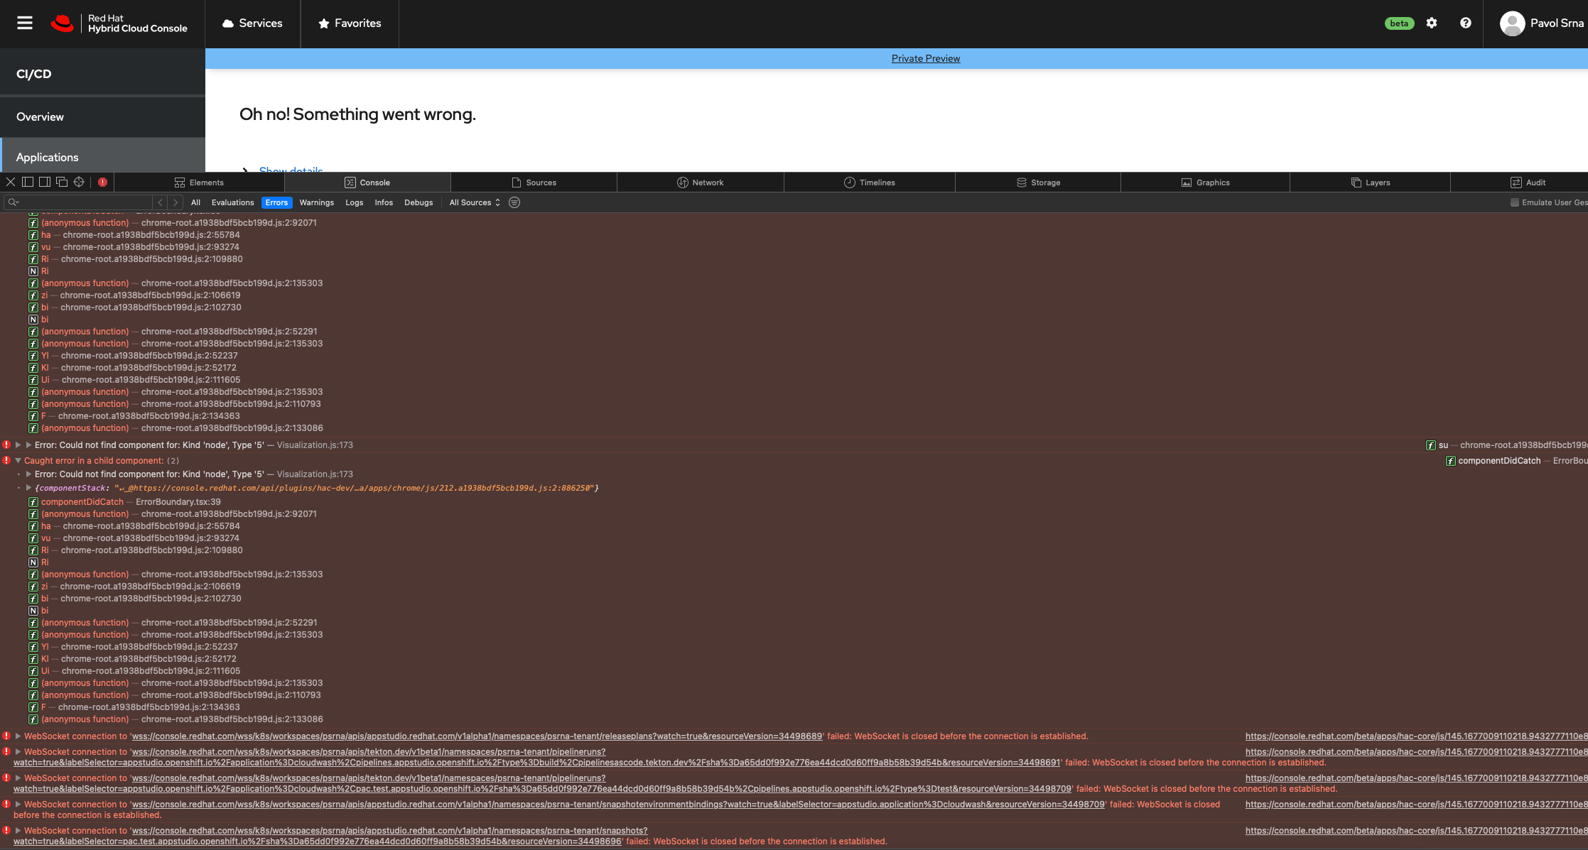
Task: Expand the componentStack object
Action: [x=28, y=488]
